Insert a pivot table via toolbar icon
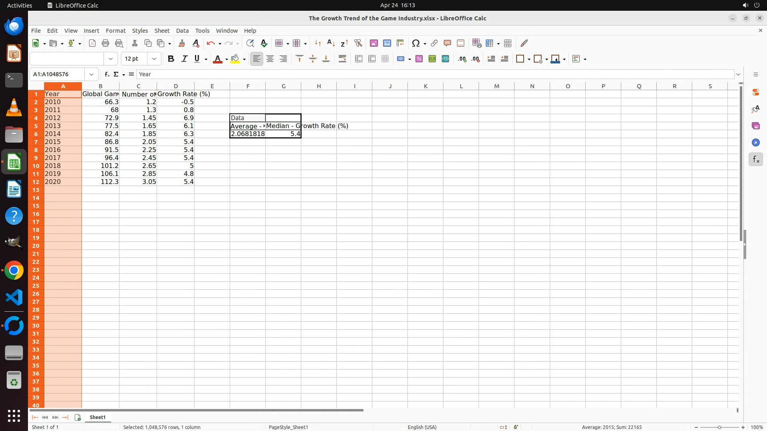Image resolution: width=767 pixels, height=431 pixels. point(400,43)
